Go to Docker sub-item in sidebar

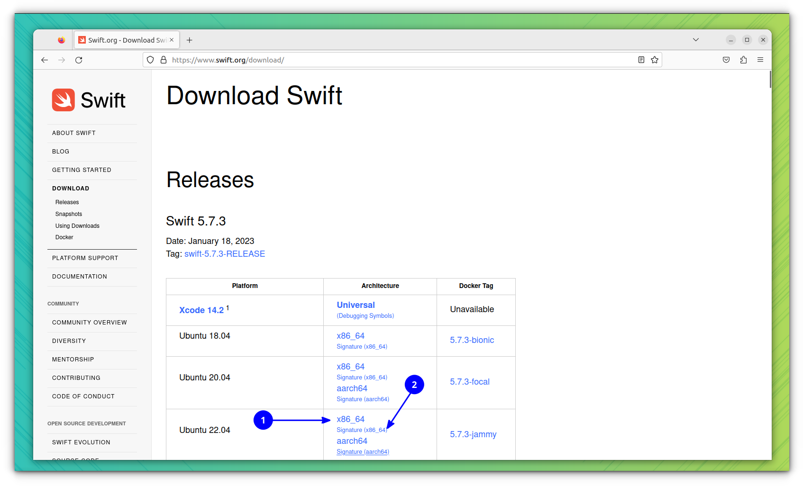point(64,237)
